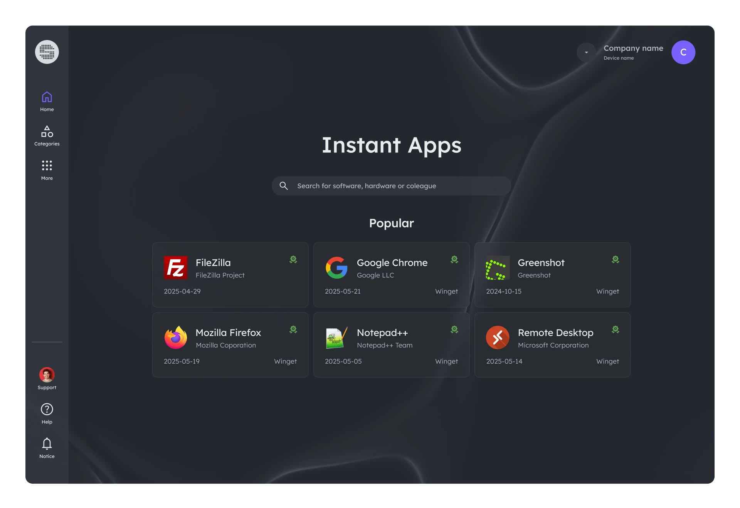This screenshot has width=740, height=508.
Task: Click the badge icon on Remote Desktop card
Action: 616,330
